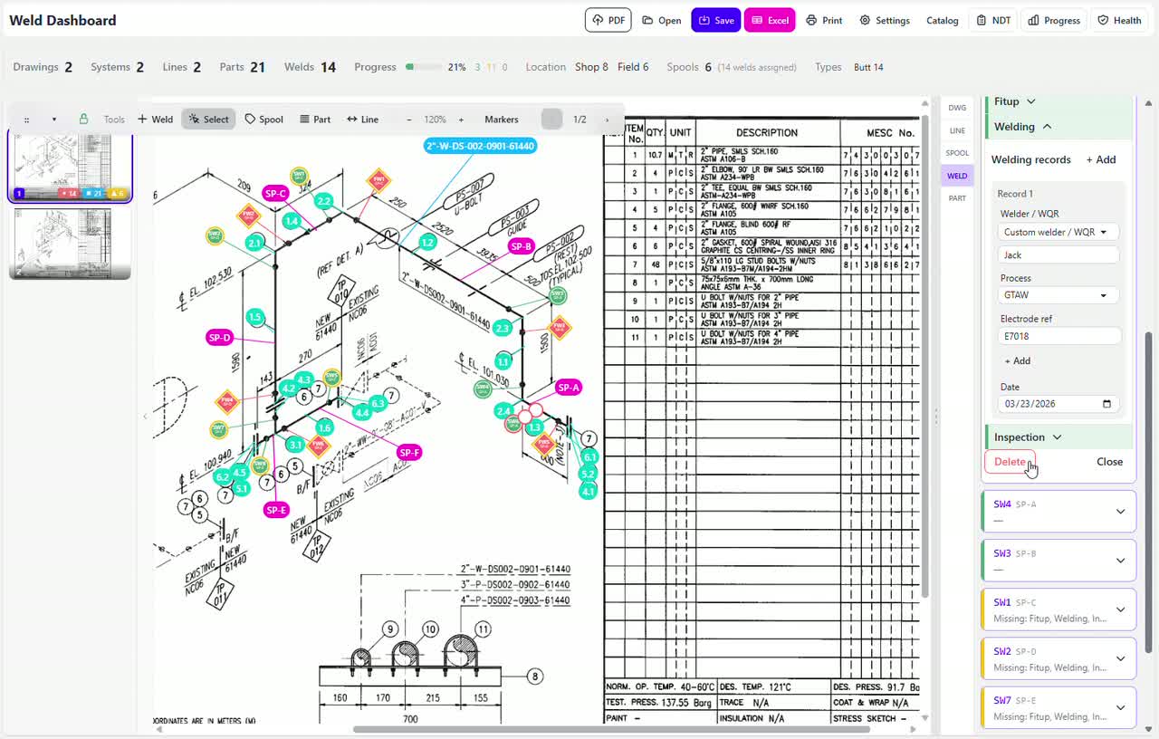
Task: Expand the SW1 SP-C weld card
Action: click(x=1058, y=609)
